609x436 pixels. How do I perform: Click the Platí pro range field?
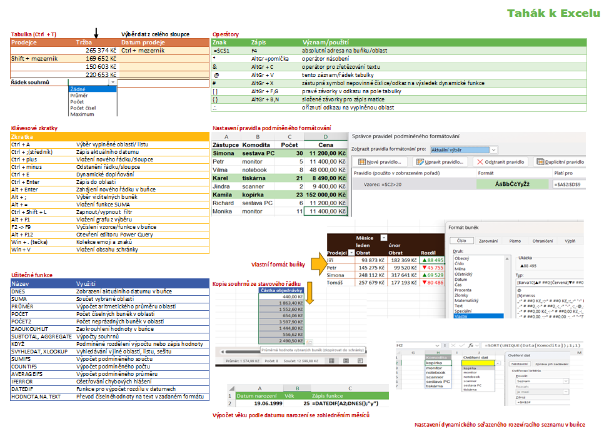pos(568,184)
